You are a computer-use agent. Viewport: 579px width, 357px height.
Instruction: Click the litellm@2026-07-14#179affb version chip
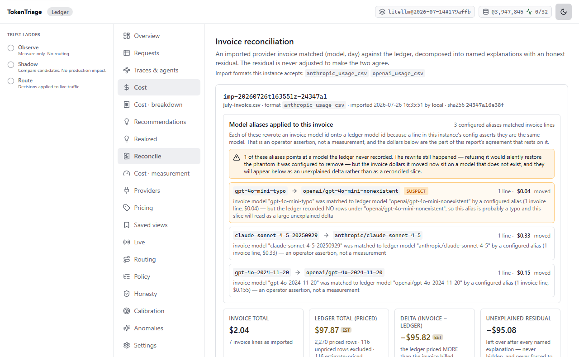pos(425,12)
